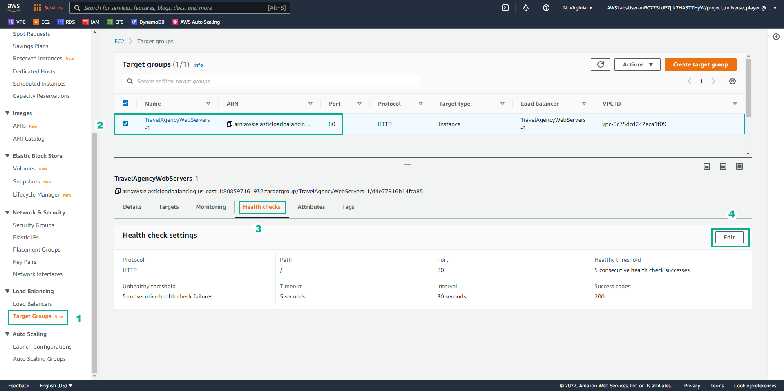Open the AWS Auto Scaling shortcut

pos(196,22)
